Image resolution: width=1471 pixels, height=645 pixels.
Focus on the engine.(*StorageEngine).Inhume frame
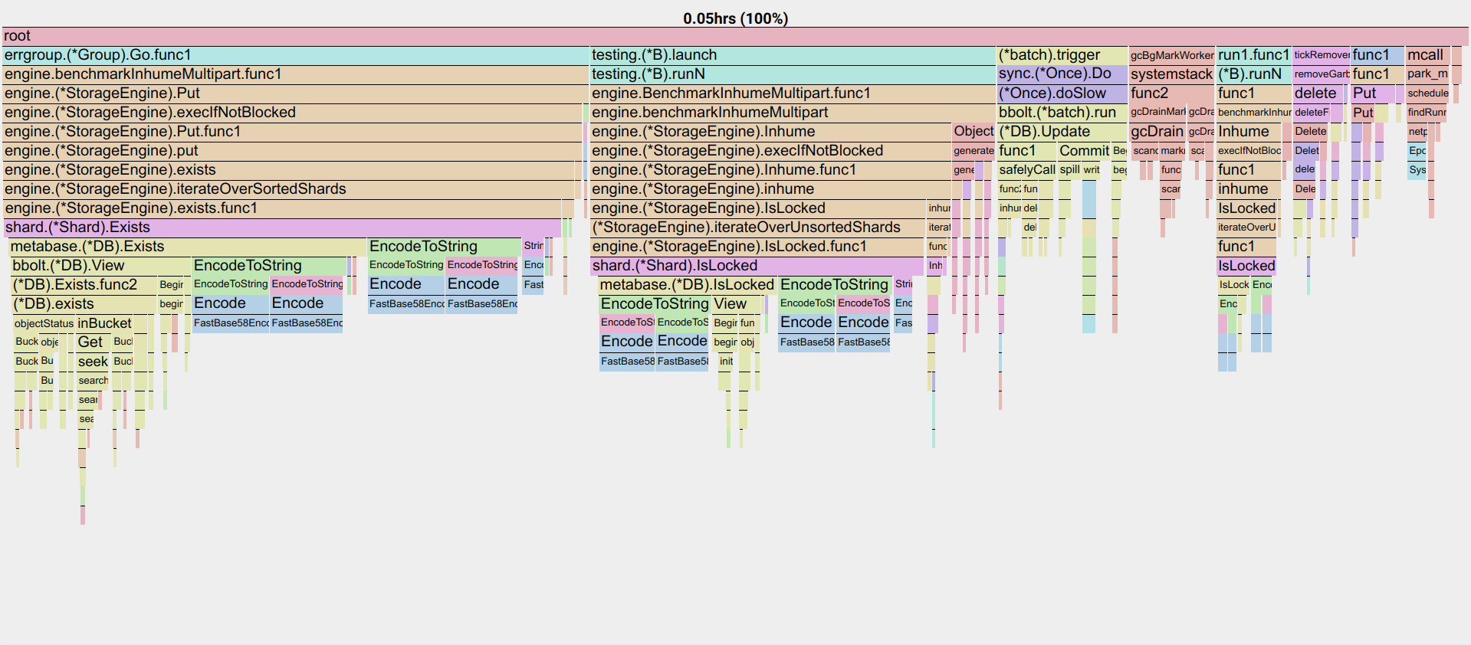click(x=770, y=132)
